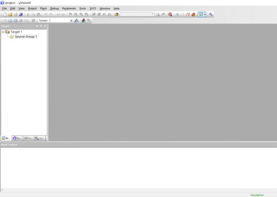
Task: Toggle the Project panel auto-hide pin
Action: pyautogui.click(x=41, y=26)
